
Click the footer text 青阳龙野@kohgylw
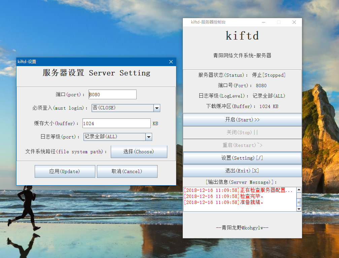pyautogui.click(x=242, y=228)
